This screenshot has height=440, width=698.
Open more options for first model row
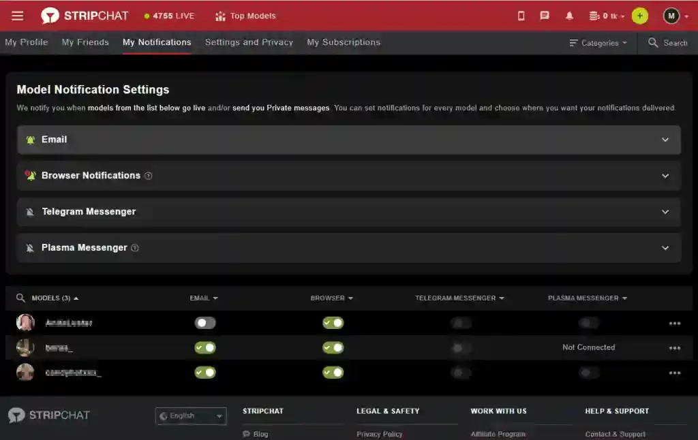point(674,324)
